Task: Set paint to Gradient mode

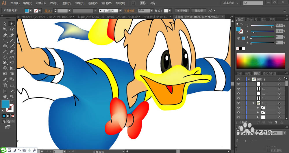Action: (x=8, y=116)
